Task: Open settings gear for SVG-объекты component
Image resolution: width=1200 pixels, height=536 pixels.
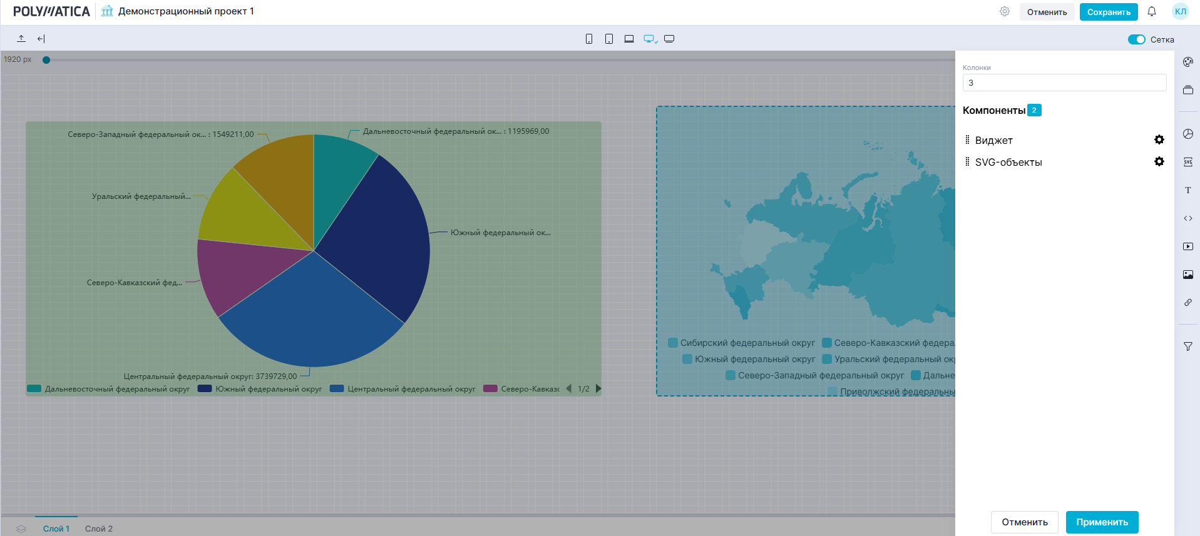Action: (1159, 161)
